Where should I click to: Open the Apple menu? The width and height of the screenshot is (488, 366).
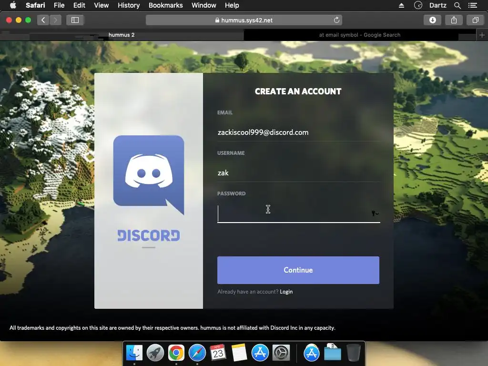(x=13, y=5)
